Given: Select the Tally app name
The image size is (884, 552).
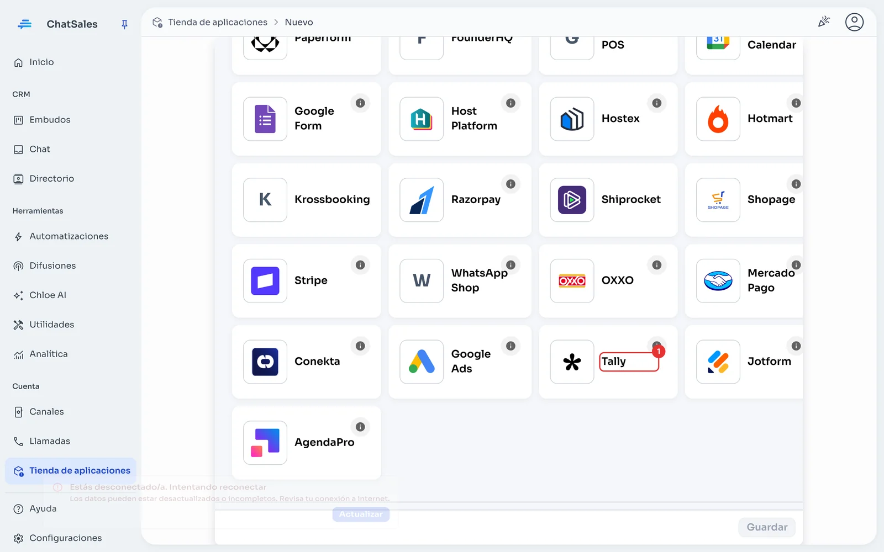Looking at the screenshot, I should point(614,362).
